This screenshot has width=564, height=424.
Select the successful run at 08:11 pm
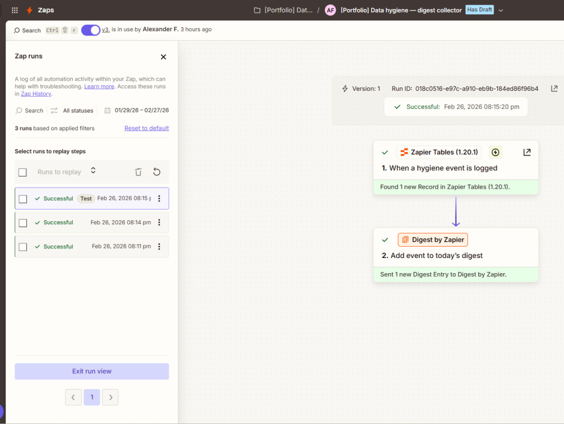click(x=92, y=247)
